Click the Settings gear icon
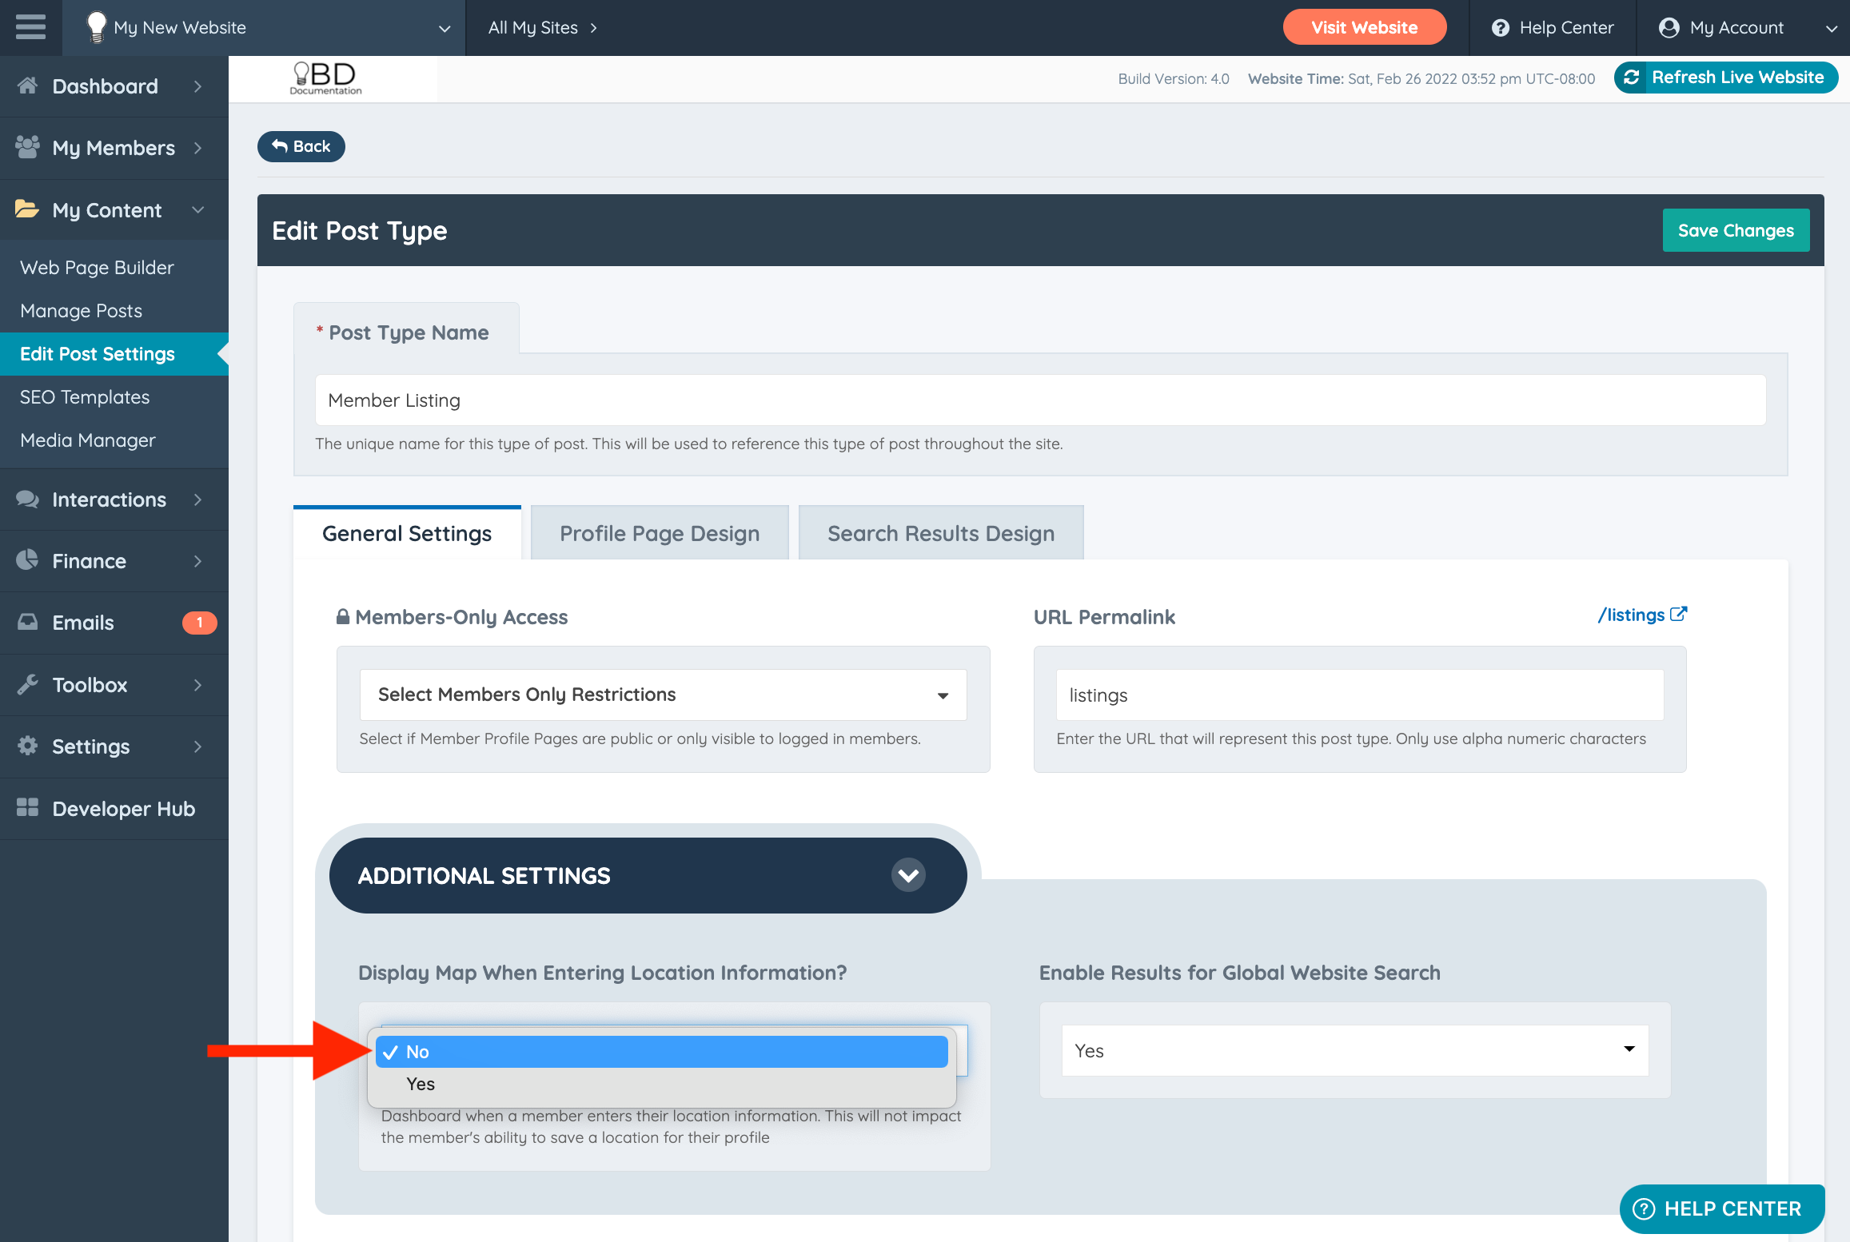Screen dimensions: 1850x1242 (x=27, y=746)
